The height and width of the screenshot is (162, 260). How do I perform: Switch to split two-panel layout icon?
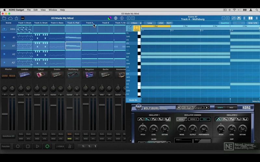point(251,18)
